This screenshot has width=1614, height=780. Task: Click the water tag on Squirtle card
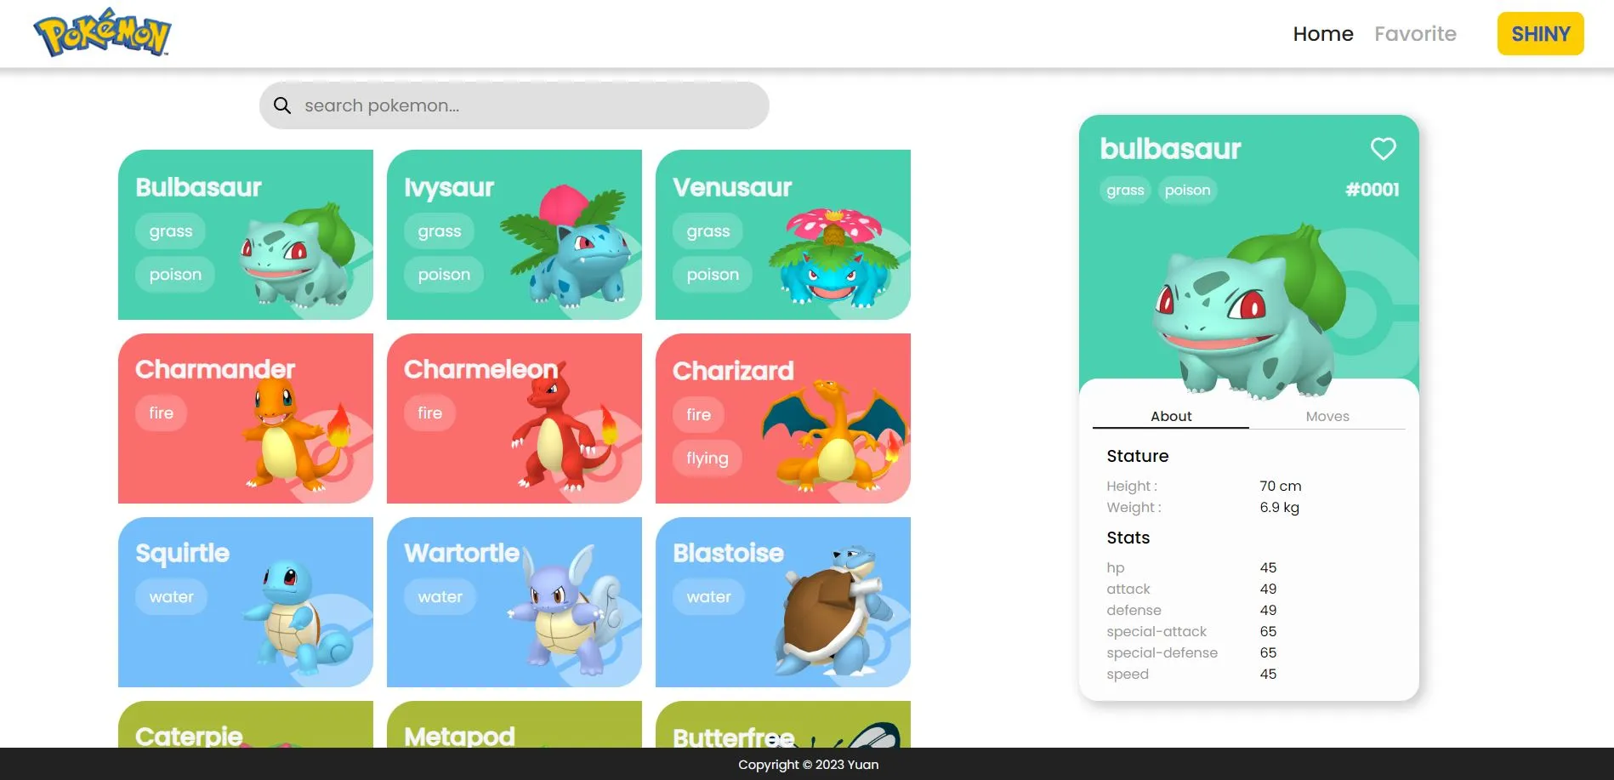(x=171, y=597)
